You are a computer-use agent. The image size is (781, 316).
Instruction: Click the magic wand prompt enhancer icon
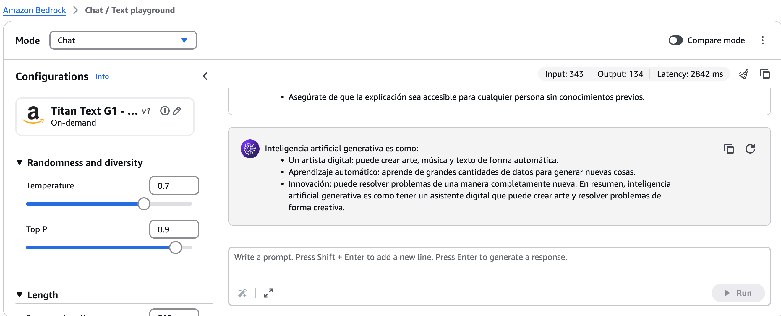tap(242, 293)
